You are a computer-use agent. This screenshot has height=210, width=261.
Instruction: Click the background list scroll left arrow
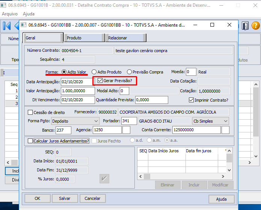[8, 162]
